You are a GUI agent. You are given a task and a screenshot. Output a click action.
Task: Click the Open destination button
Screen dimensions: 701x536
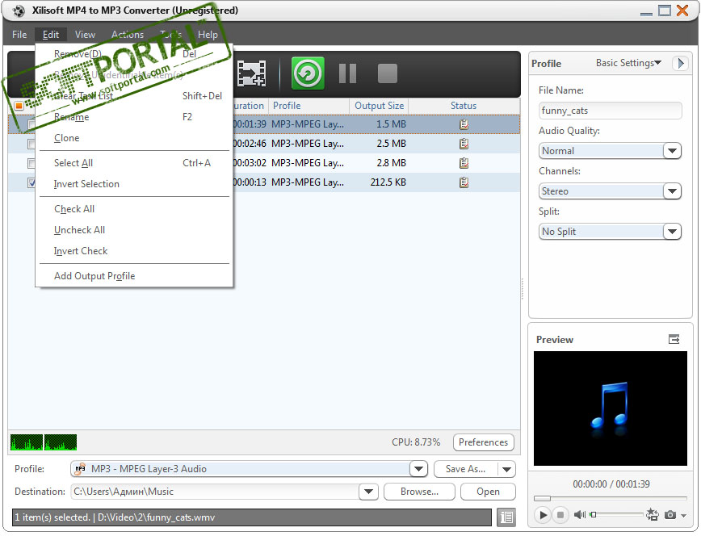tap(488, 492)
